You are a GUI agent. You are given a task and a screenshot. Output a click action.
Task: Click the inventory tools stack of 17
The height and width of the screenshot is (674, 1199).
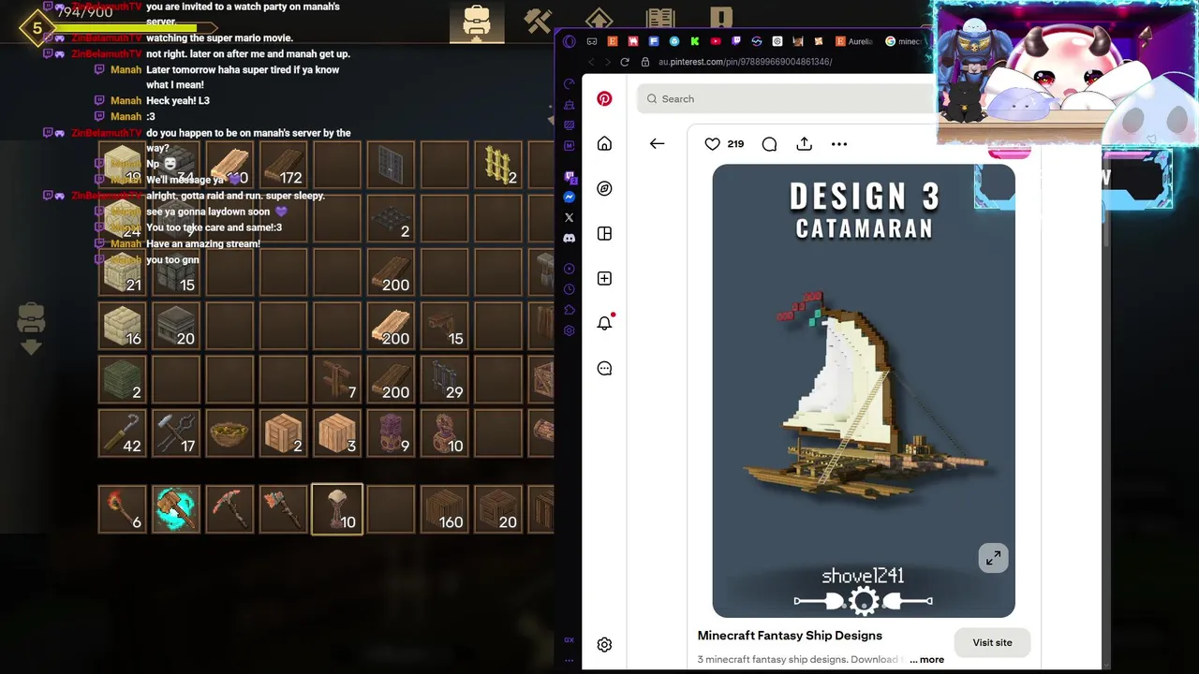(176, 432)
